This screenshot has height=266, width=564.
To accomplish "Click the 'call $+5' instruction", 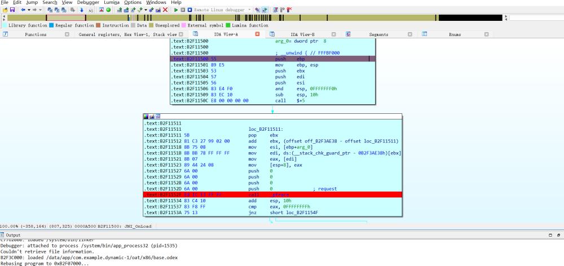I will (290, 101).
